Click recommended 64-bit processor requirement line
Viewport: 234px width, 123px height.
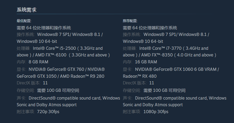pos(150,28)
